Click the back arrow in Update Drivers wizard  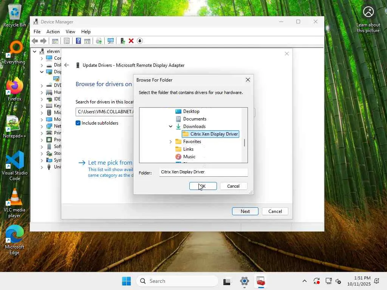click(x=67, y=65)
